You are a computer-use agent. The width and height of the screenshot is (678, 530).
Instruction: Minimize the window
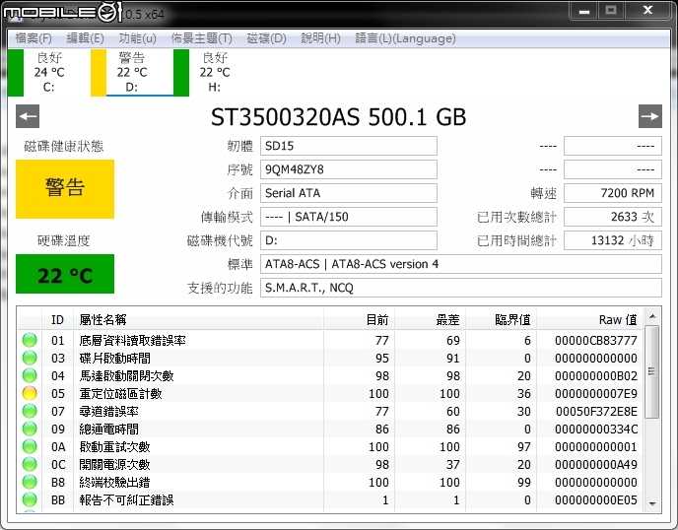click(584, 11)
